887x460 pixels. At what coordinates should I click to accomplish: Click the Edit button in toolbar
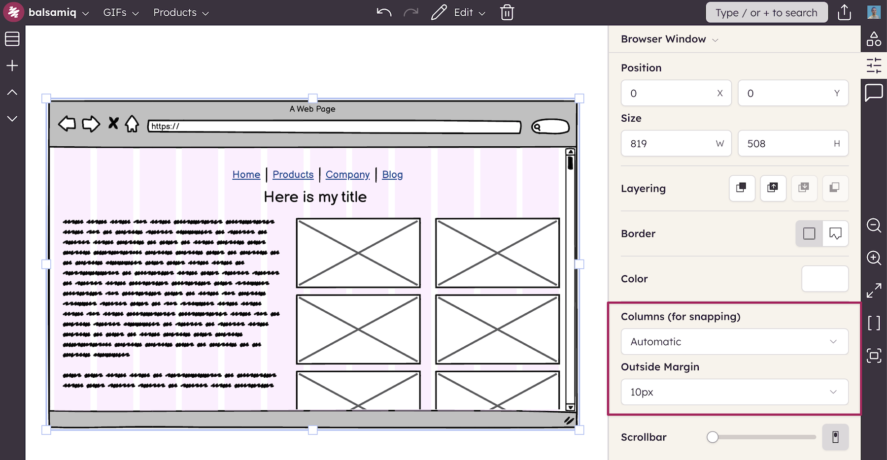click(458, 12)
